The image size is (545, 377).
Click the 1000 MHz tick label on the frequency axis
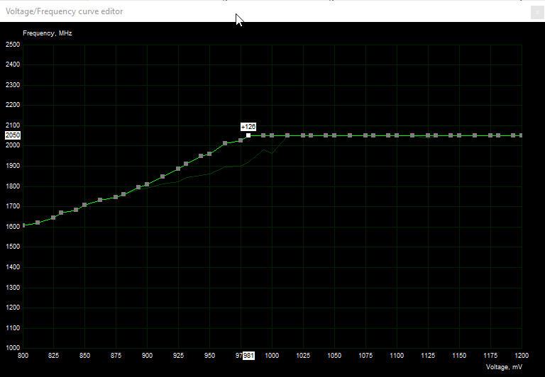pos(13,348)
